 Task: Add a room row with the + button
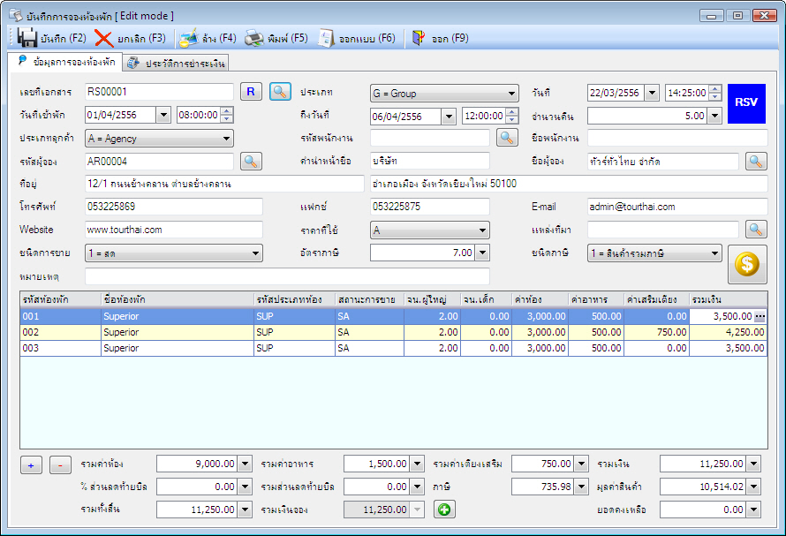(31, 465)
